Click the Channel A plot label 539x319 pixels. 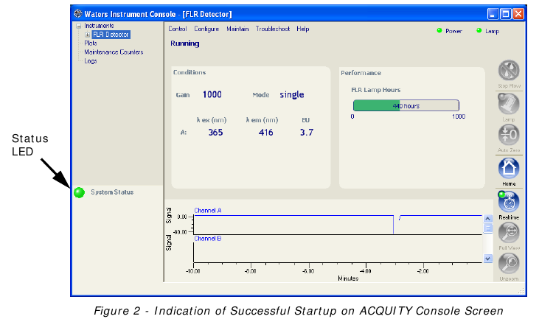(208, 210)
